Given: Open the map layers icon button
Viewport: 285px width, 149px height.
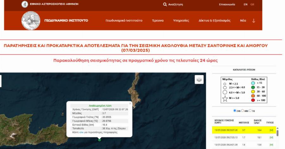Looking at the screenshot, I should tap(199, 79).
